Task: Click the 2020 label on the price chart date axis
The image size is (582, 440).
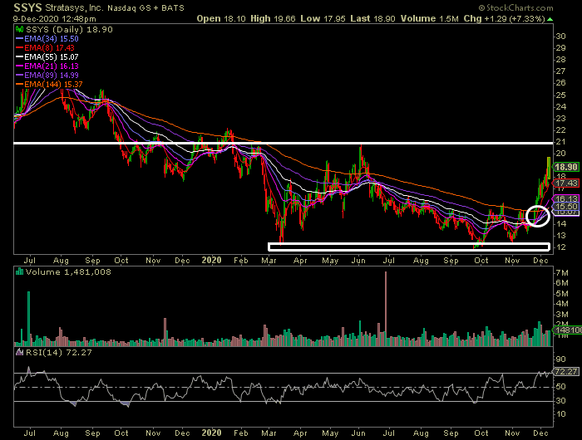Action: click(x=211, y=260)
